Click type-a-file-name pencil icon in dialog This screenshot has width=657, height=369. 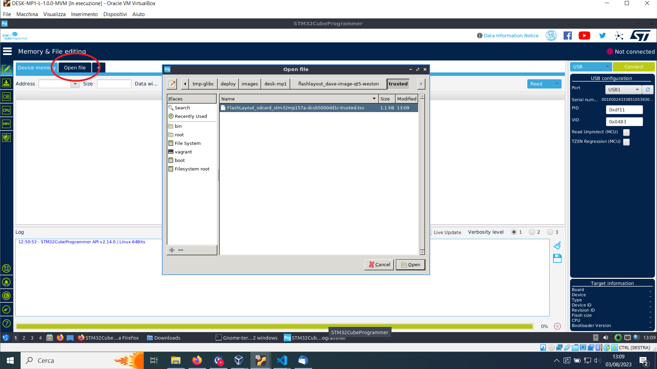coord(172,84)
